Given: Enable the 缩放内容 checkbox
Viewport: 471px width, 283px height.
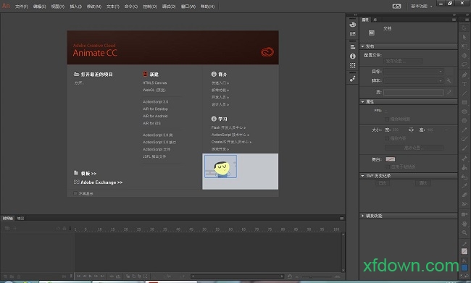Looking at the screenshot, I should click(x=387, y=138).
